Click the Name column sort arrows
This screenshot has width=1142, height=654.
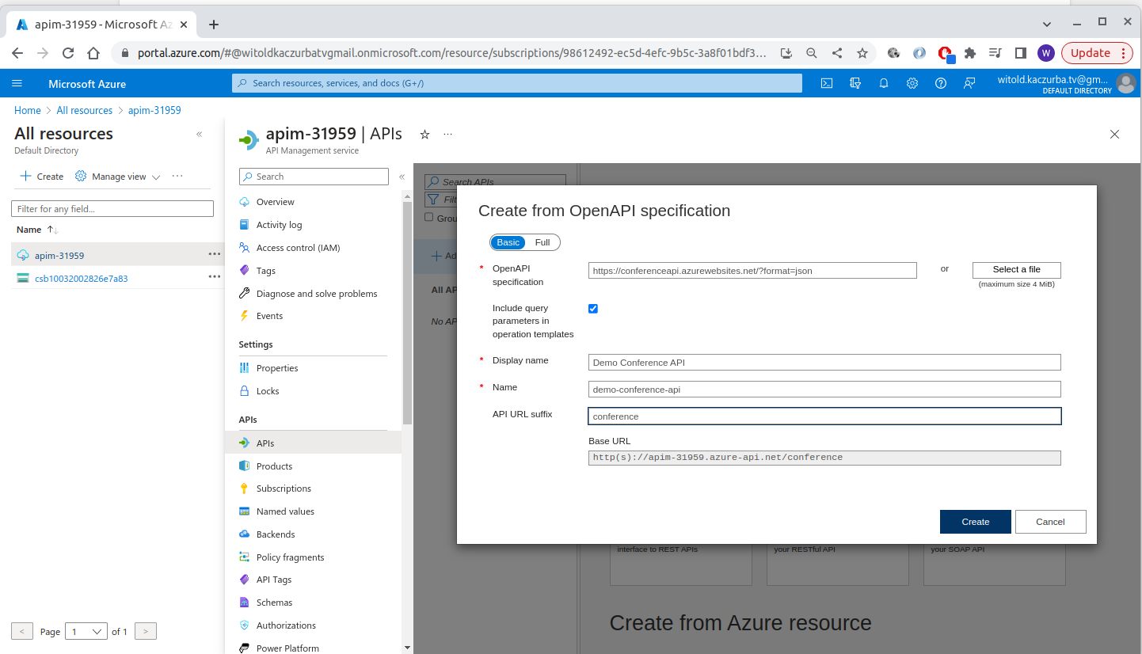pyautogui.click(x=52, y=230)
